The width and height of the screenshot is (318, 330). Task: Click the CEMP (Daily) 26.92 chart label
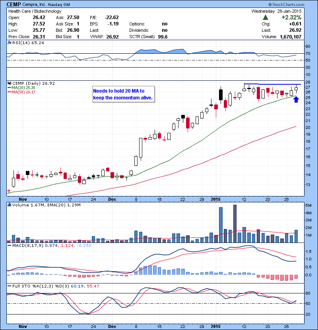click(33, 83)
